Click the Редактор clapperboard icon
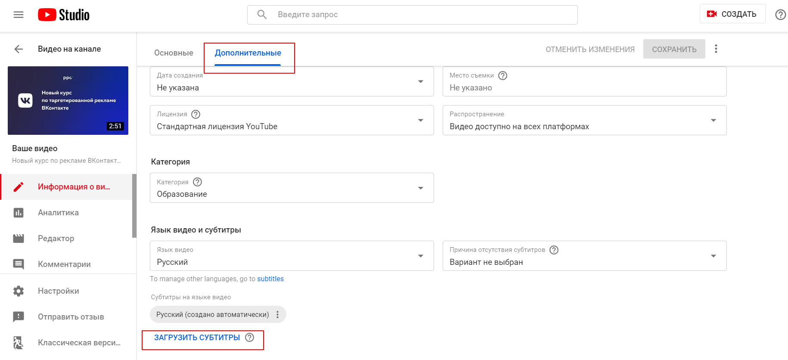The height and width of the screenshot is (360, 788). point(19,238)
